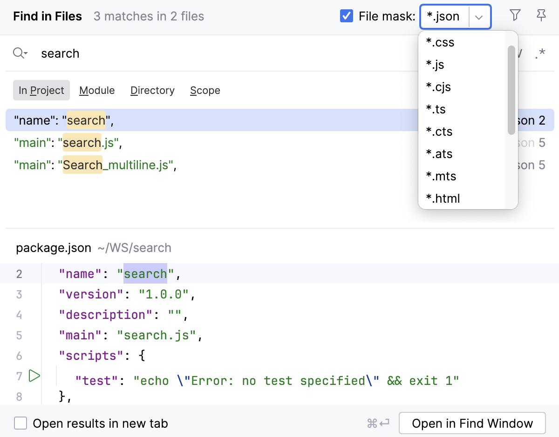Viewport: 559px width, 437px height.
Task: Pin the Find in Files popup
Action: [x=541, y=15]
